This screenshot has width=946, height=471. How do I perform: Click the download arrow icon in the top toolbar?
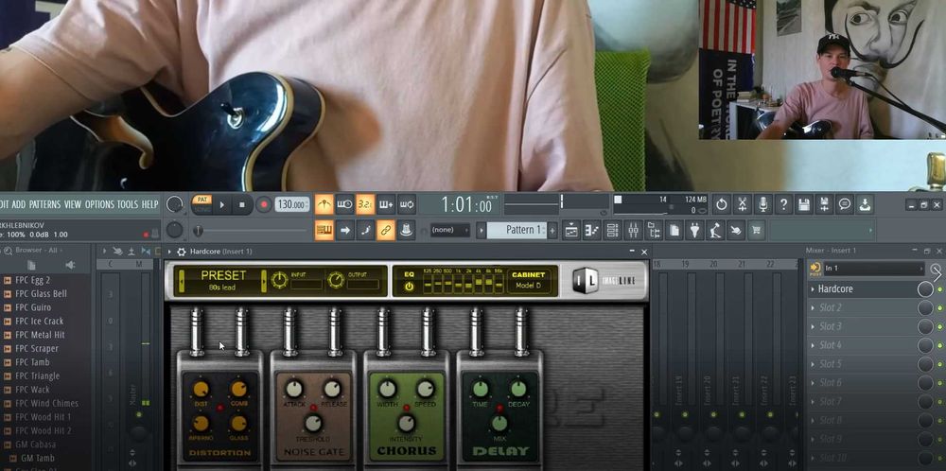pos(866,204)
